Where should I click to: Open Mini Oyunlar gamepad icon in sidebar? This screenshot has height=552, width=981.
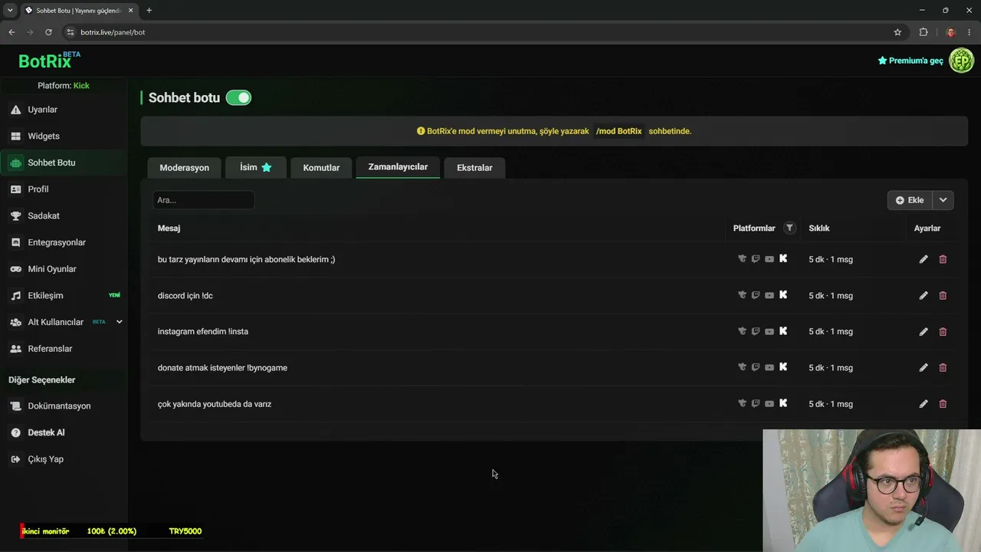point(15,269)
